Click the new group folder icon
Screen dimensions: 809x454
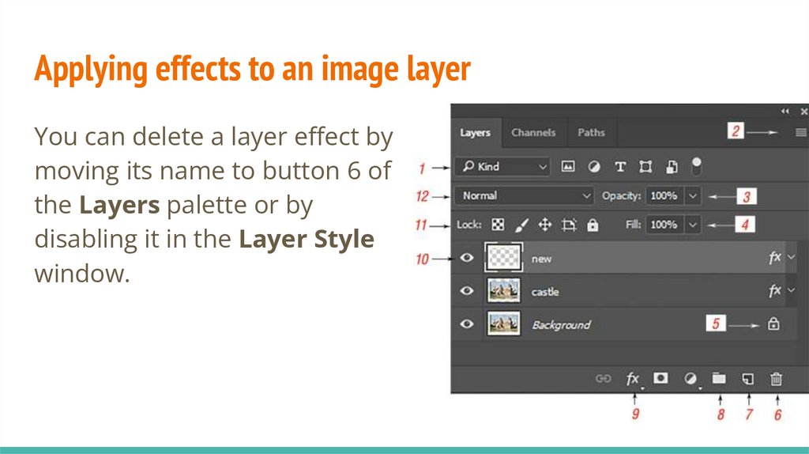(x=718, y=379)
